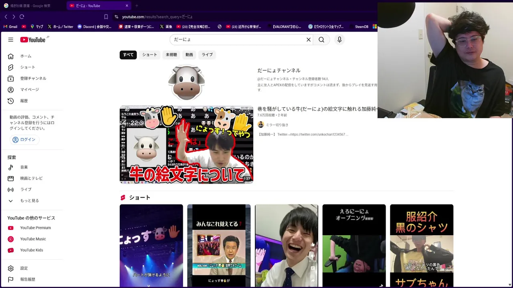Open YouTube Music
Viewport: 513px width, 288px height.
pyautogui.click(x=32, y=239)
